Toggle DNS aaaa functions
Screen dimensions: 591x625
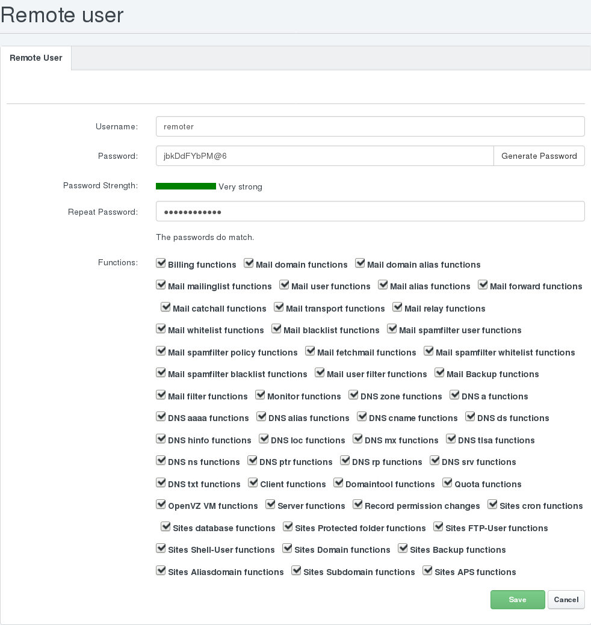pyautogui.click(x=161, y=416)
